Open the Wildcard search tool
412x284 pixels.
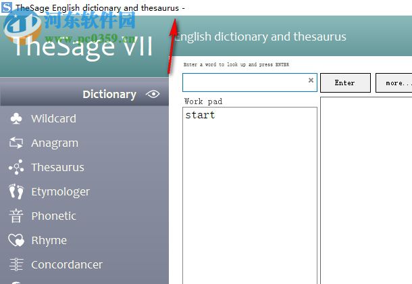point(53,118)
